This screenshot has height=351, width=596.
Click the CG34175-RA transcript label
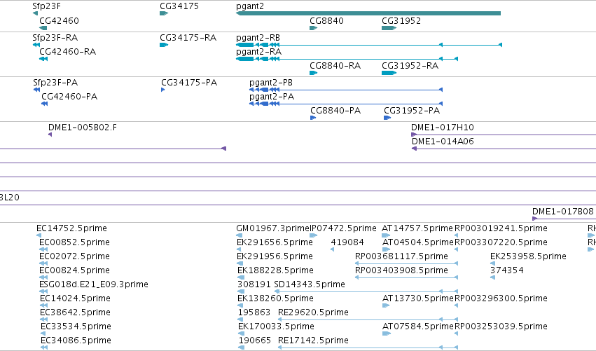(188, 38)
